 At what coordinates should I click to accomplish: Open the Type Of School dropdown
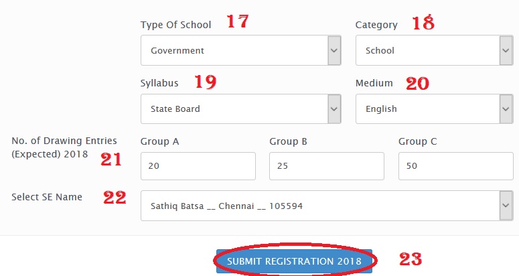(x=240, y=50)
